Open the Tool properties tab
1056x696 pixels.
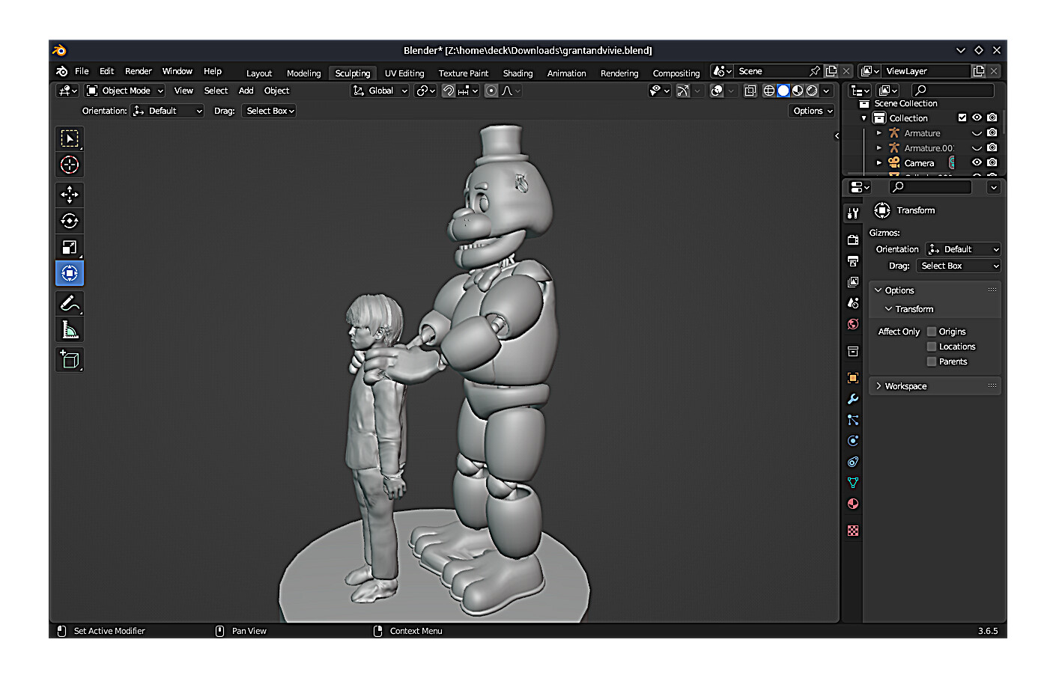coord(852,213)
